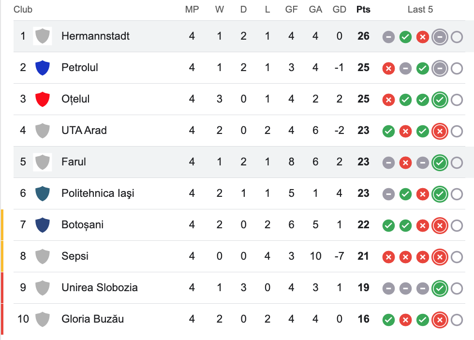Open the Farul team name link
The height and width of the screenshot is (340, 474).
pos(74,162)
